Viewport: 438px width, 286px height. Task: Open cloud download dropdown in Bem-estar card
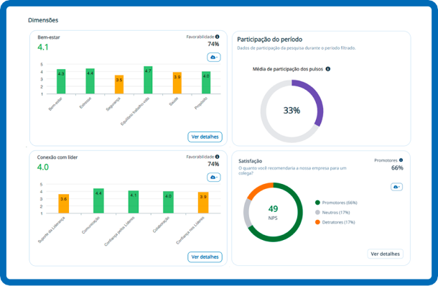point(214,57)
